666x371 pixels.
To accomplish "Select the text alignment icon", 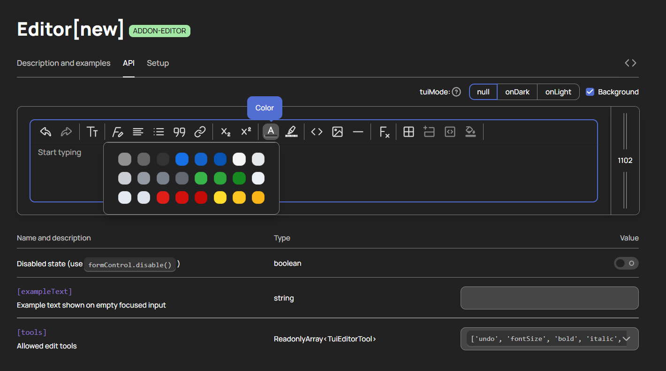I will (138, 132).
